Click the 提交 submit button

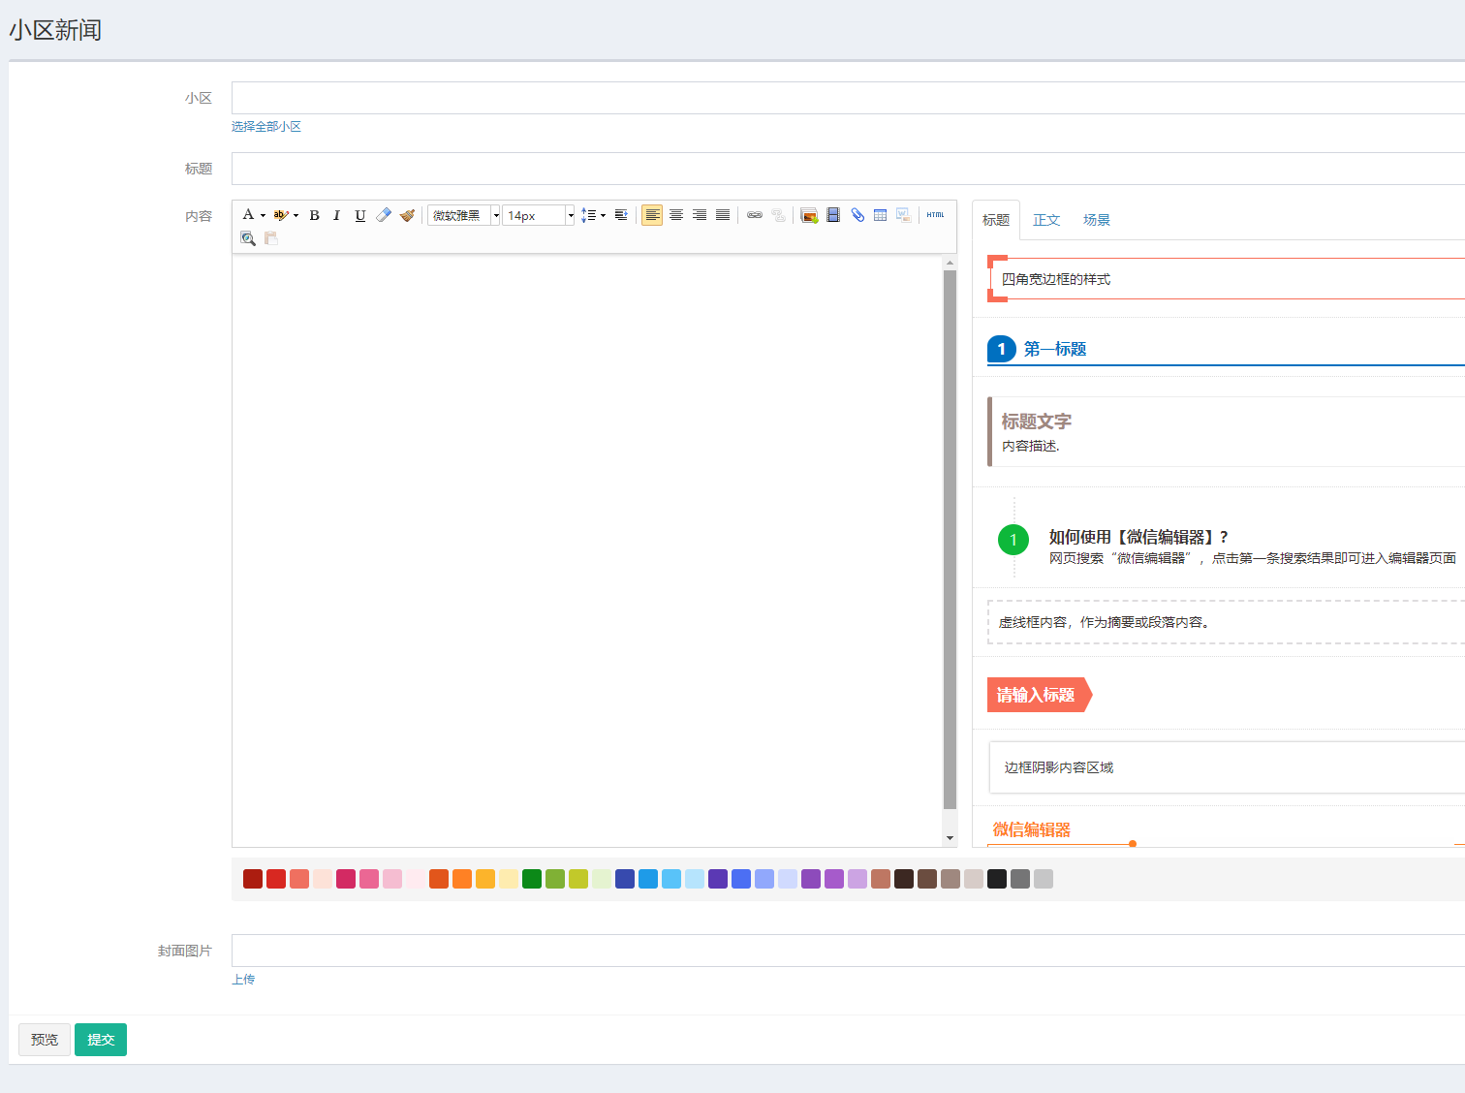click(x=101, y=1040)
